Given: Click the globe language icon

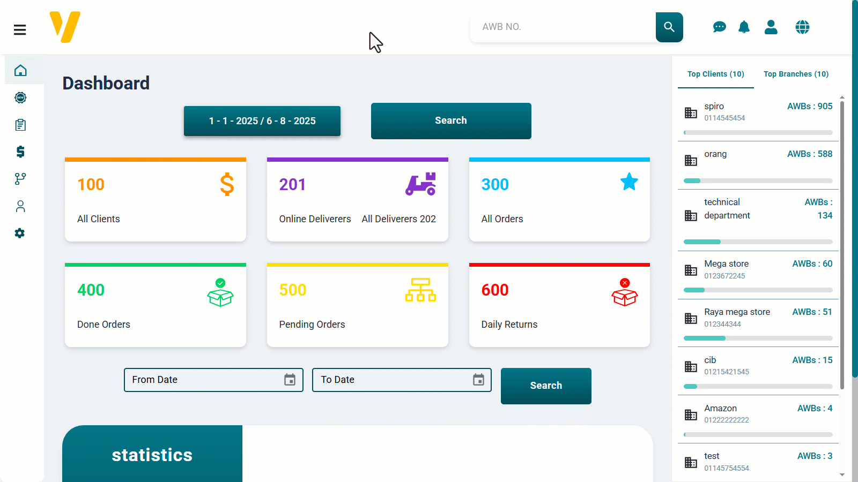Looking at the screenshot, I should tap(802, 27).
